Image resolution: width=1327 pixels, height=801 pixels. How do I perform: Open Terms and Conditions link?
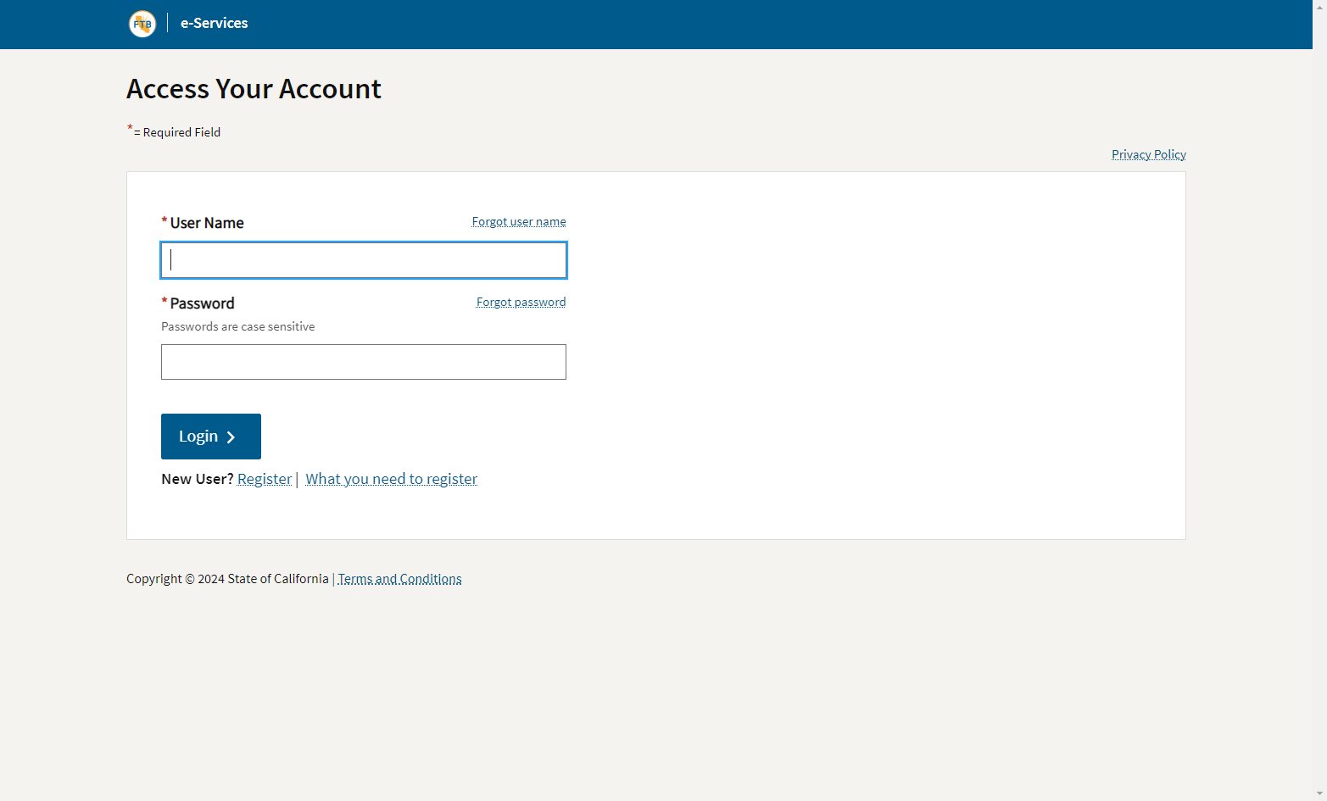pyautogui.click(x=399, y=579)
